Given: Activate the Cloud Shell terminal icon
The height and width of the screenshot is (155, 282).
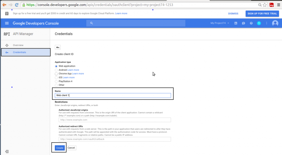Looking at the screenshot, I should click(236, 23).
